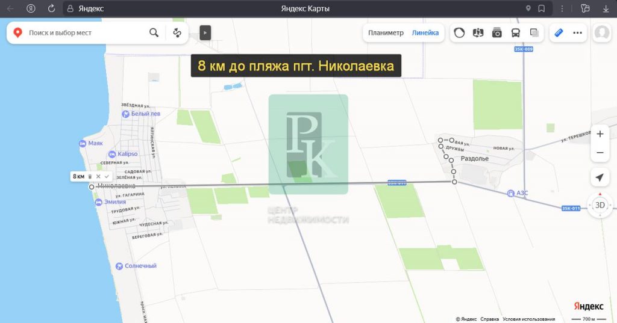Reload the page

pyautogui.click(x=51, y=8)
